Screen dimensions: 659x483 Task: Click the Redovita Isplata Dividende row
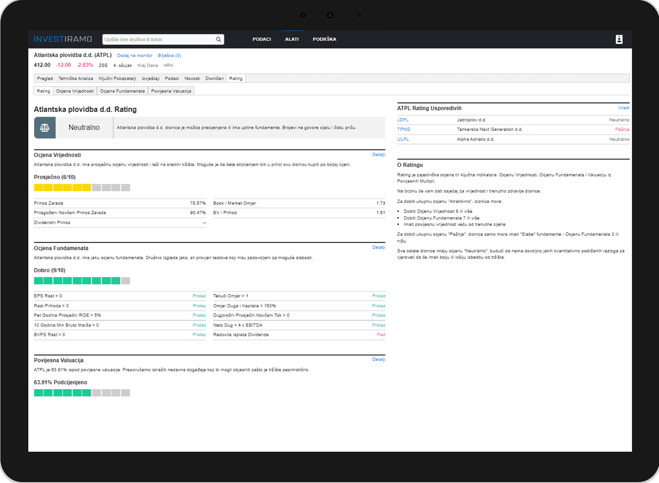299,335
